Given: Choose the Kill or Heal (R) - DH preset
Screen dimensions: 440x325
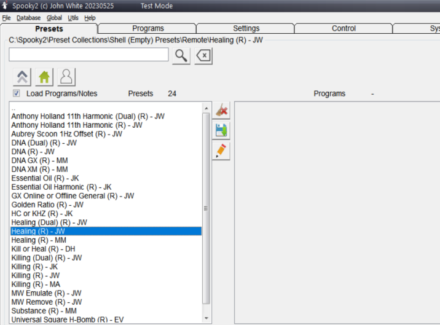Looking at the screenshot, I should [x=43, y=249].
